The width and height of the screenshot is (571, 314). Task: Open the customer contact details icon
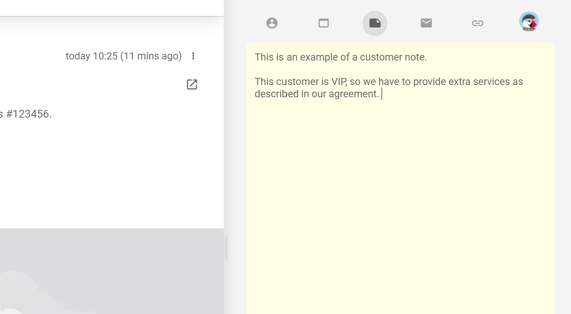pos(272,23)
